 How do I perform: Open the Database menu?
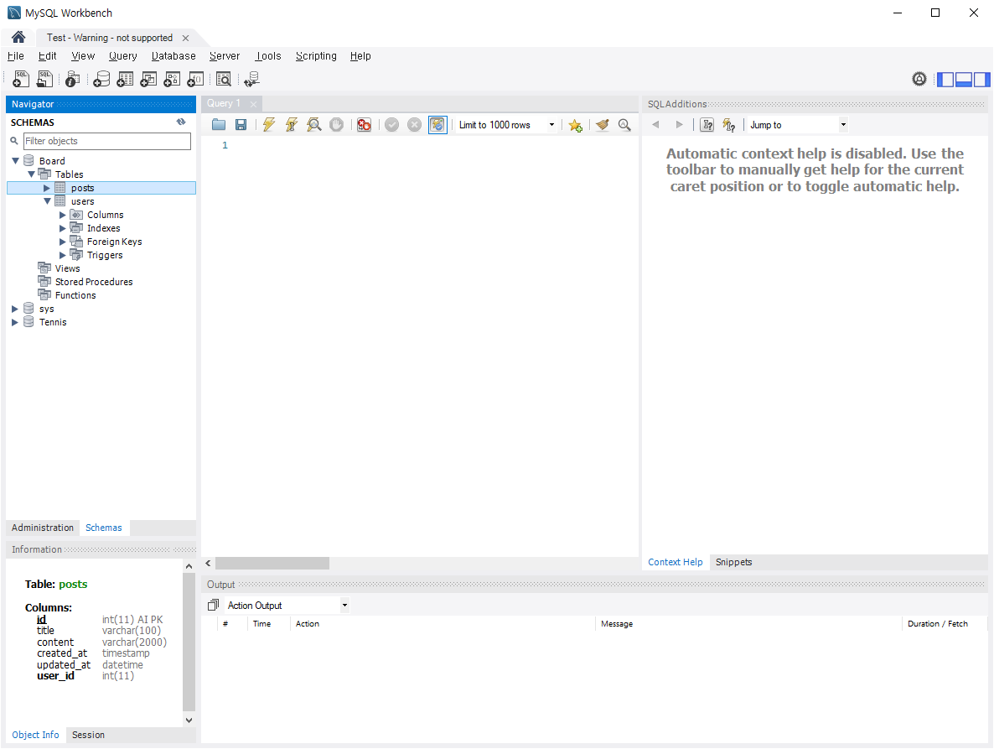point(173,56)
